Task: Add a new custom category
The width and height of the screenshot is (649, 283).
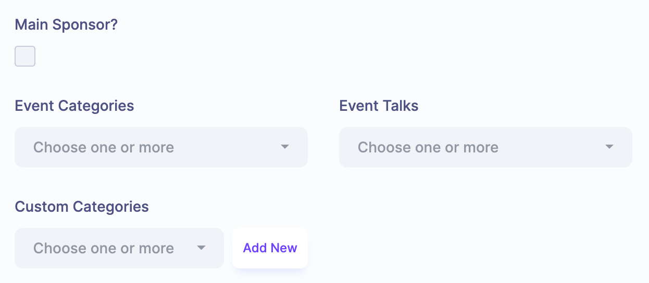Action: [x=270, y=248]
